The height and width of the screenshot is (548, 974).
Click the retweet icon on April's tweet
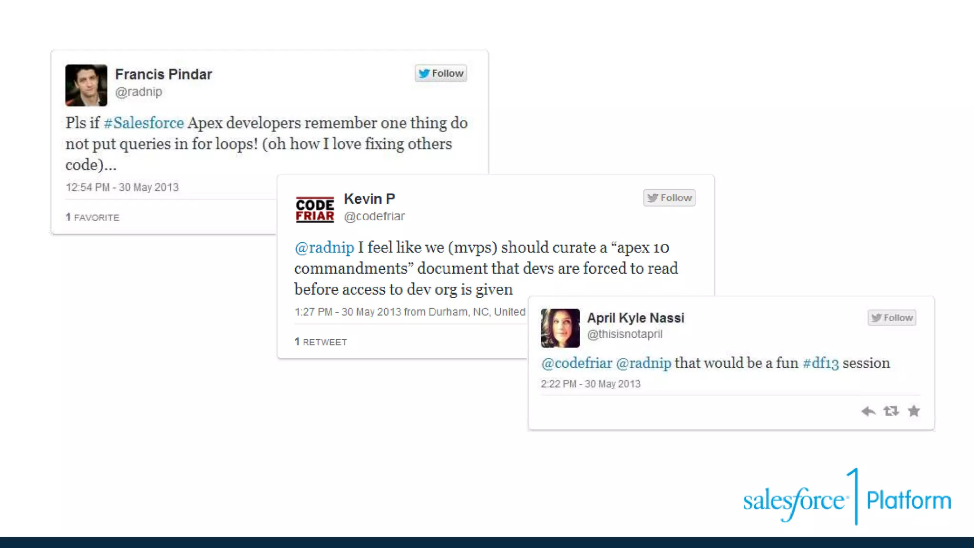point(891,411)
